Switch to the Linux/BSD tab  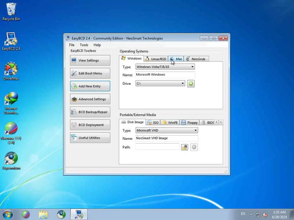[x=156, y=59]
